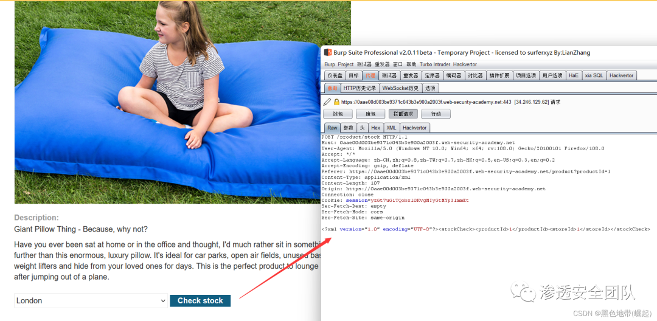Switch to the 测试器 main tab
The height and width of the screenshot is (321, 657).
(389, 75)
